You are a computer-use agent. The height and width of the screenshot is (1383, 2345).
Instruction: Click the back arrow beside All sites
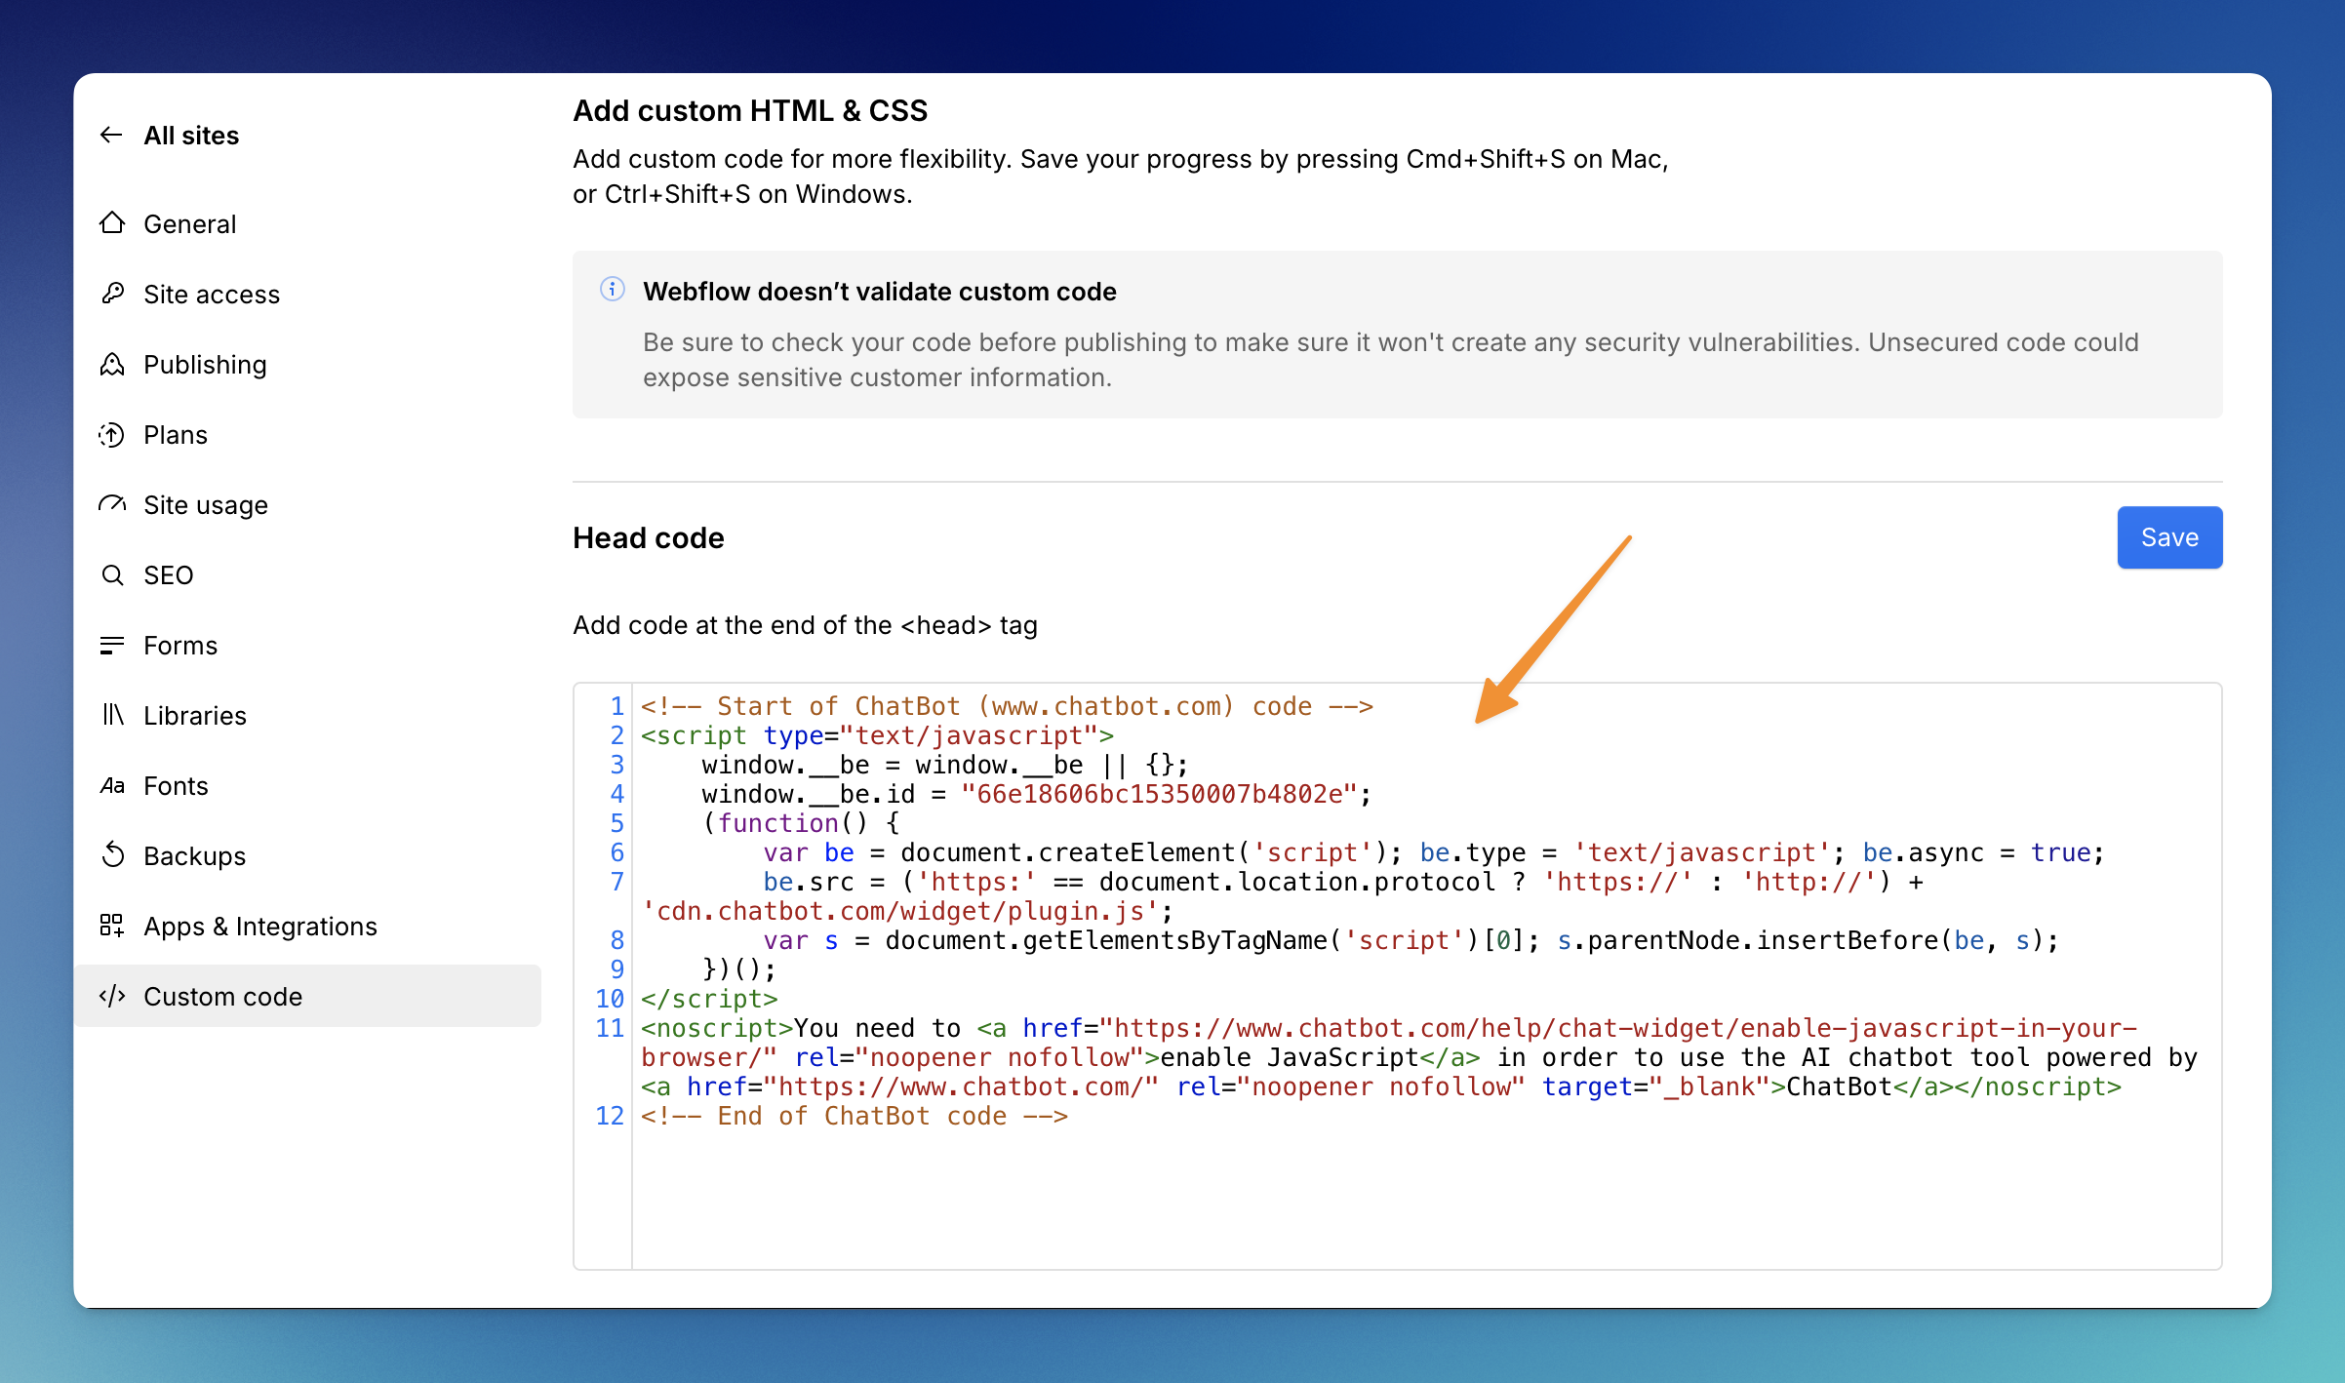[x=111, y=135]
